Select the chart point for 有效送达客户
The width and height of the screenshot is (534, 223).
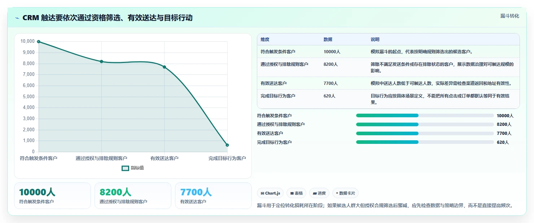point(164,67)
